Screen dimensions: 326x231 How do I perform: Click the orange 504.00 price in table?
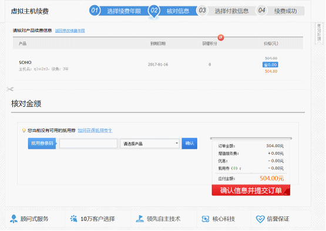(271, 71)
